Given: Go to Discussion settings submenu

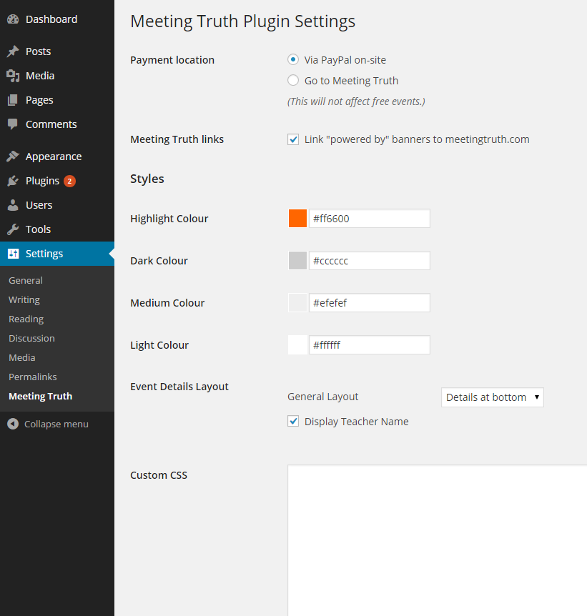Looking at the screenshot, I should (31, 338).
